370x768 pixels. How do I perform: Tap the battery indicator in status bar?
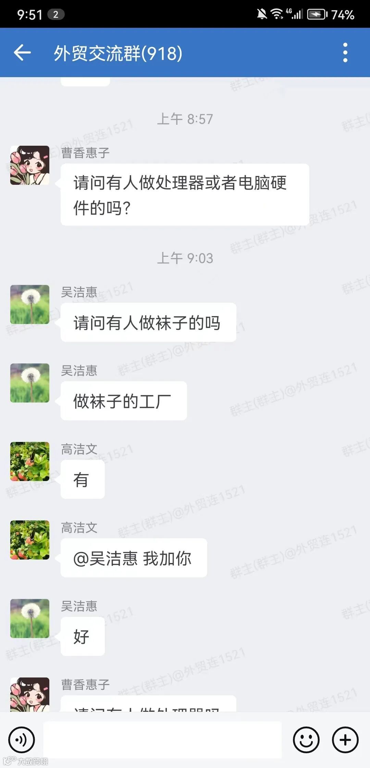(318, 14)
